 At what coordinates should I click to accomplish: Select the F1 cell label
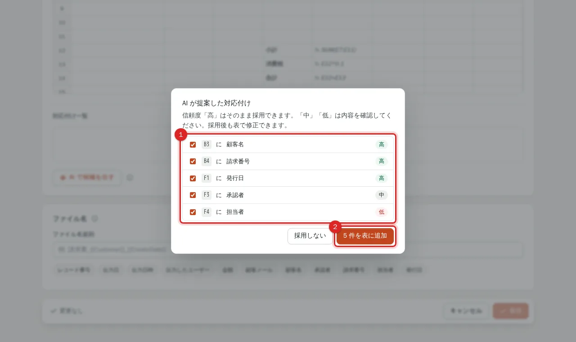coord(207,178)
